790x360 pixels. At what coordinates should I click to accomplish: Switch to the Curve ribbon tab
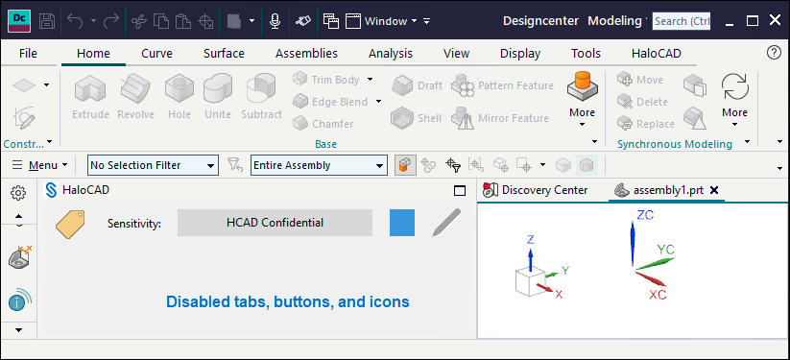pos(156,54)
